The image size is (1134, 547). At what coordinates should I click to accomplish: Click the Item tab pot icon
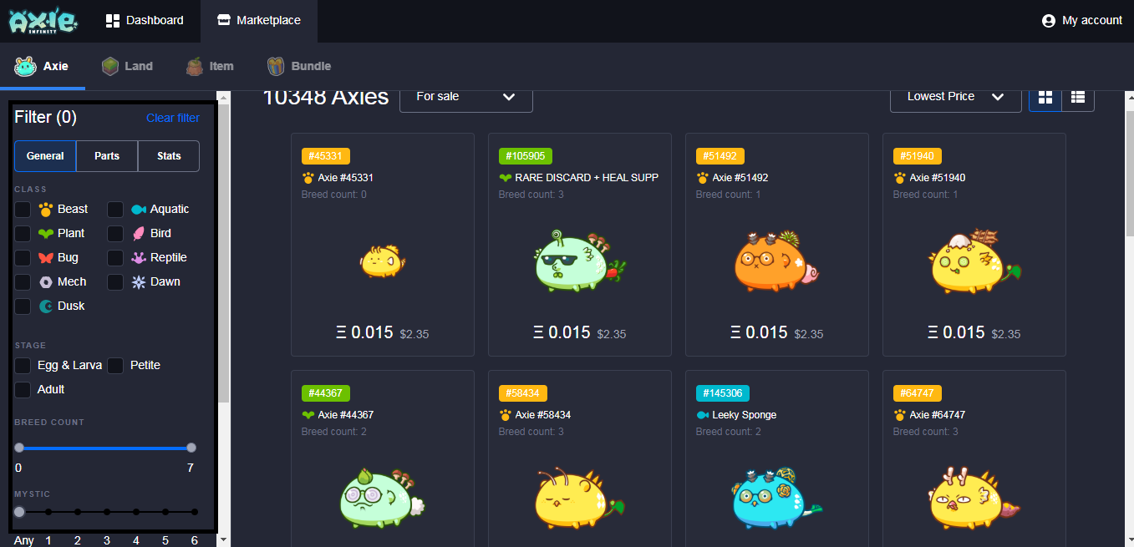coord(194,66)
